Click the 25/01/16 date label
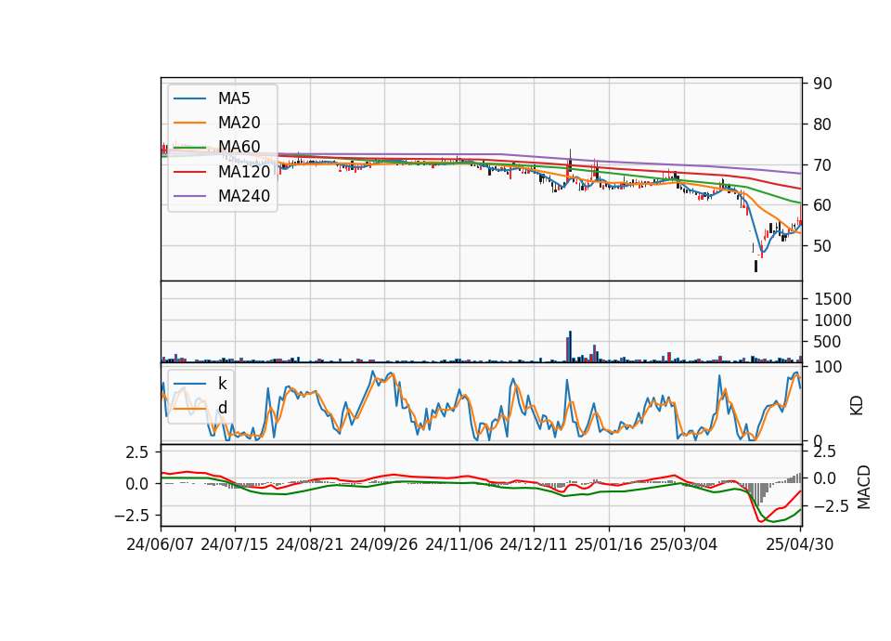This screenshot has width=891, height=641. pyautogui.click(x=609, y=544)
